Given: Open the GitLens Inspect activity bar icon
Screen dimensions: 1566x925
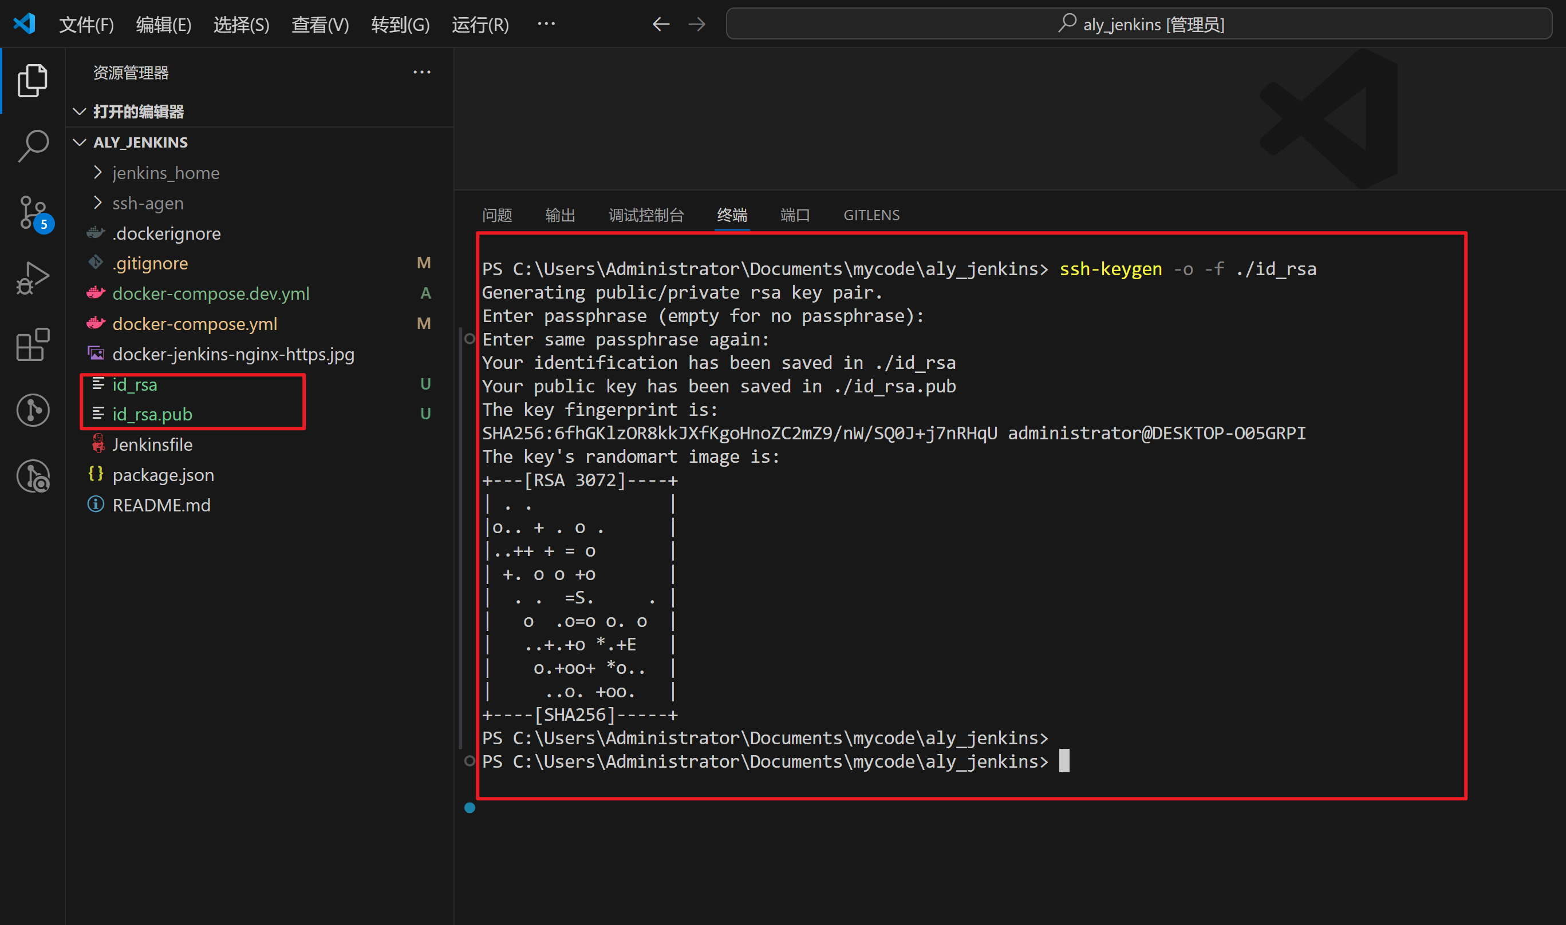Looking at the screenshot, I should tap(33, 476).
